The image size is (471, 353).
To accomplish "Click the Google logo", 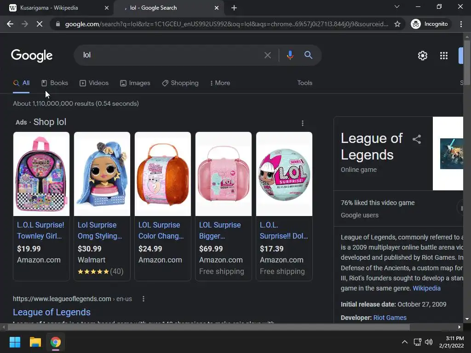I will (x=32, y=56).
